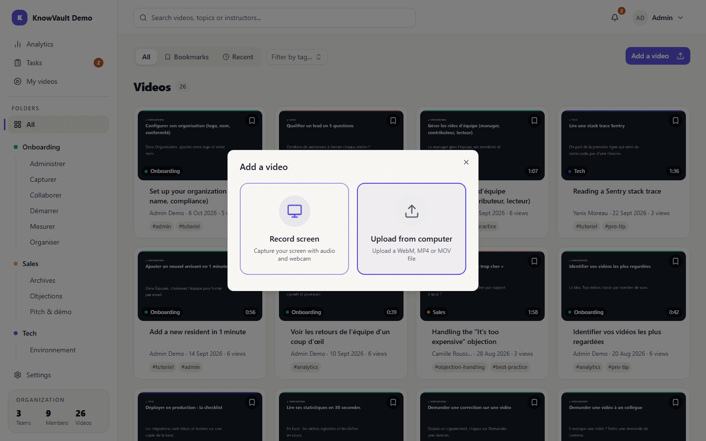Open the Environnement subfolder
This screenshot has width=706, height=441.
pos(53,350)
